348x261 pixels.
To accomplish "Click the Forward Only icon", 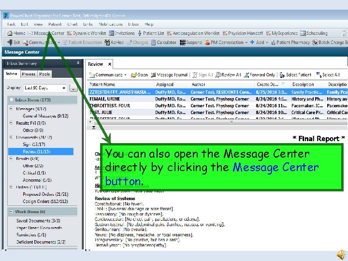I will tap(246, 75).
